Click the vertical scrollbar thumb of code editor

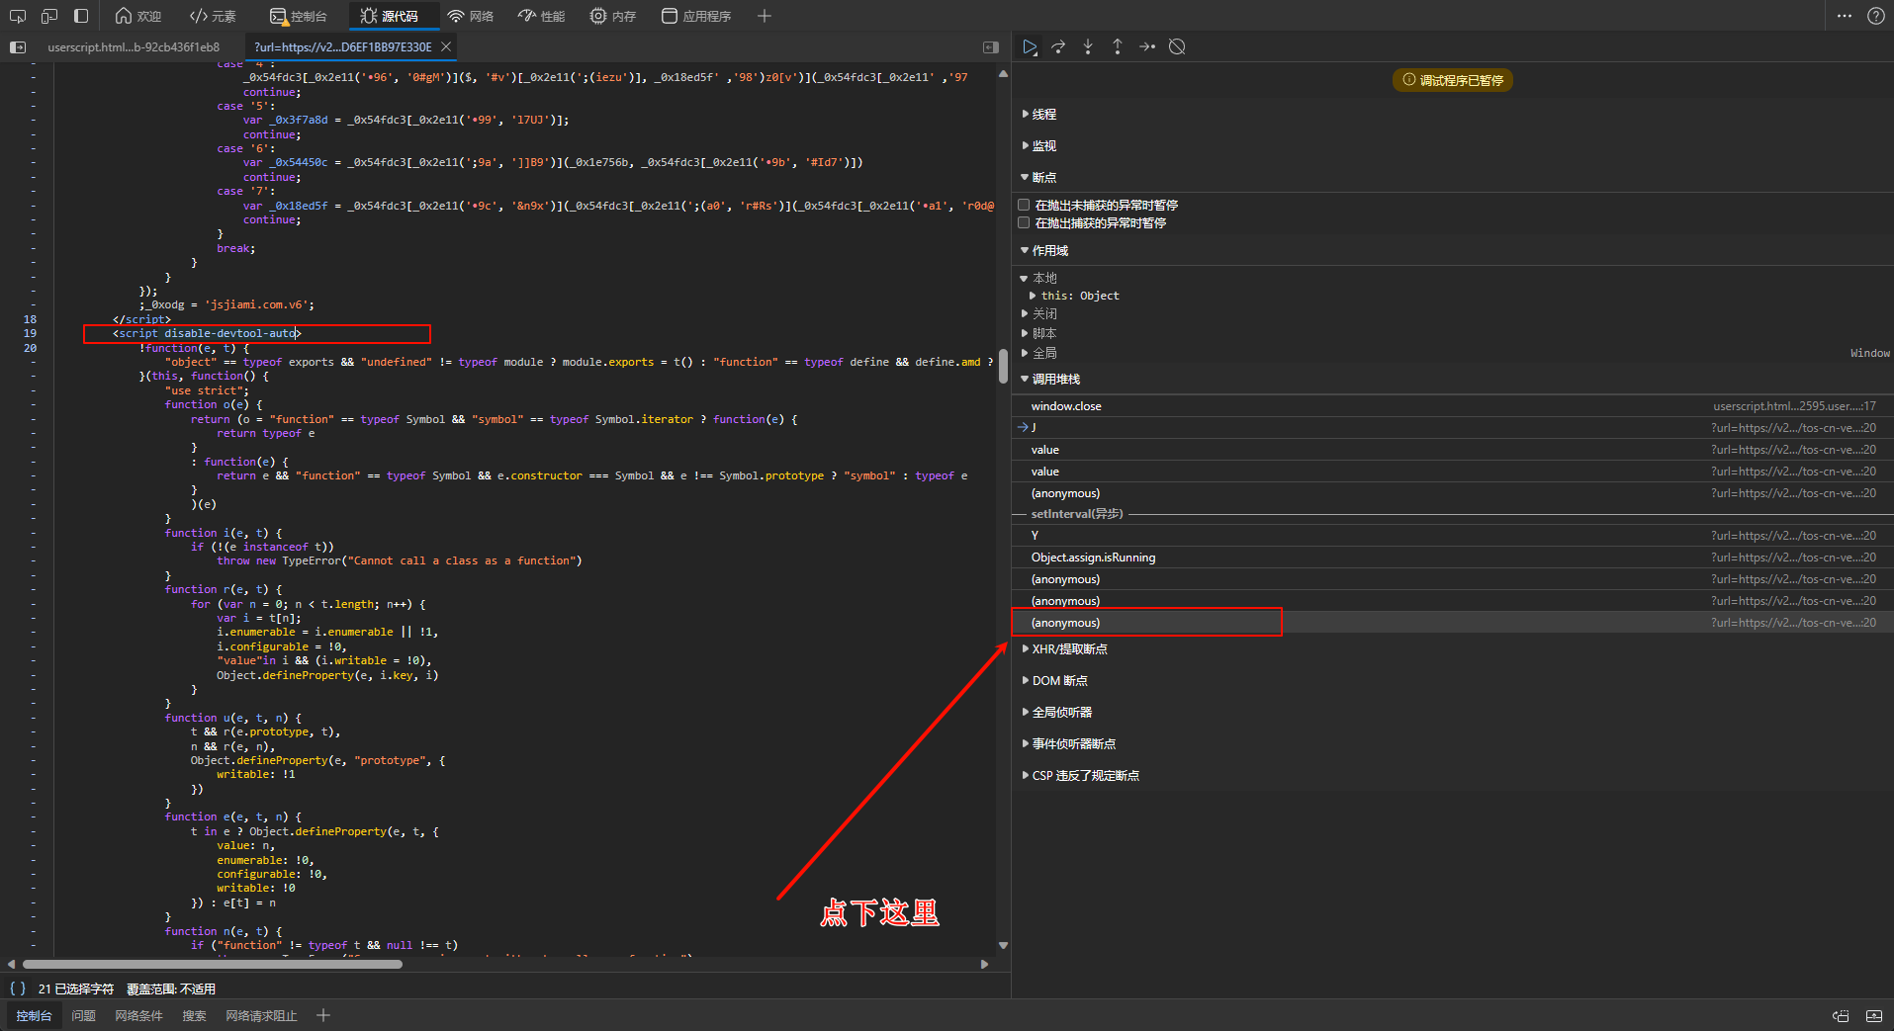(1003, 366)
